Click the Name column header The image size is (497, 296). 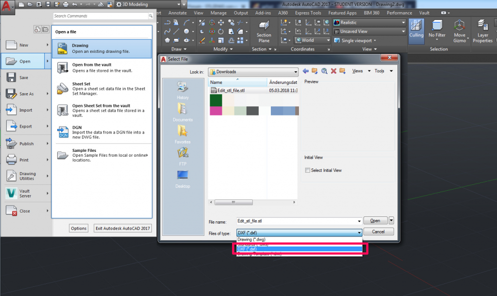(x=238, y=82)
